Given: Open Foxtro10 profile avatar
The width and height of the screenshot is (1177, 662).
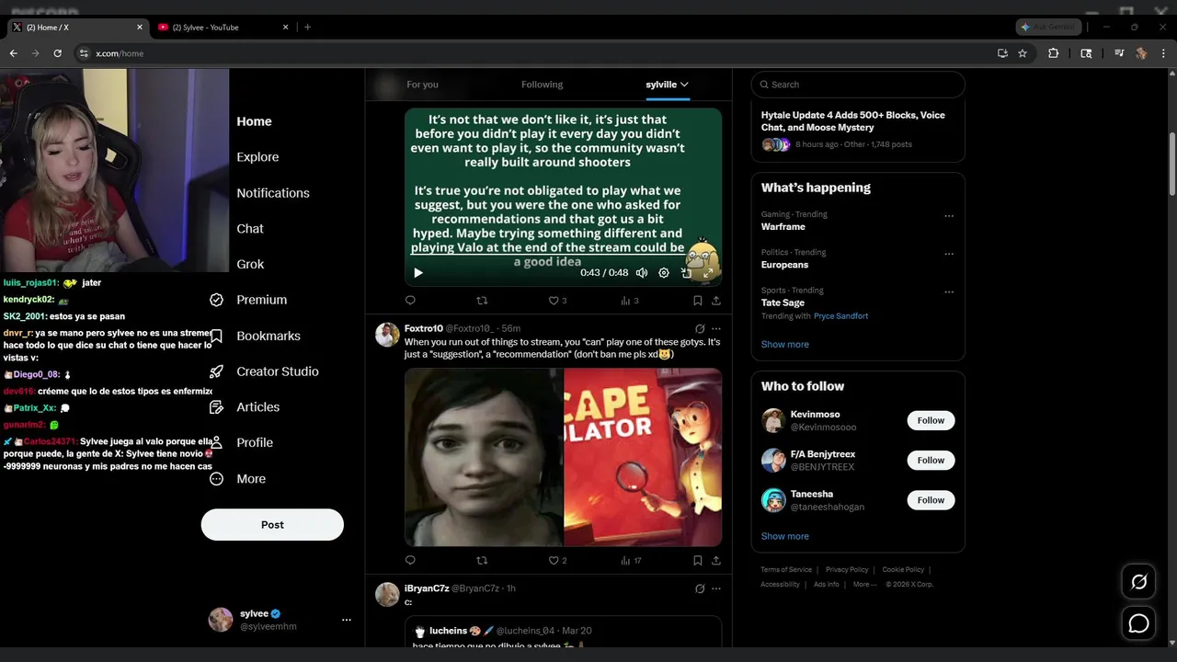Looking at the screenshot, I should pyautogui.click(x=387, y=335).
